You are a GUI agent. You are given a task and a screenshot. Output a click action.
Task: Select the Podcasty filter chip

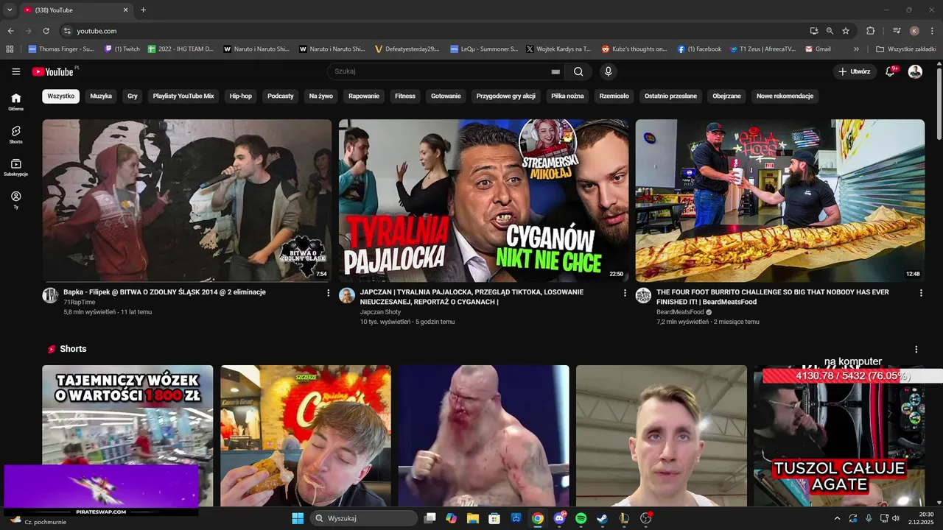281,96
